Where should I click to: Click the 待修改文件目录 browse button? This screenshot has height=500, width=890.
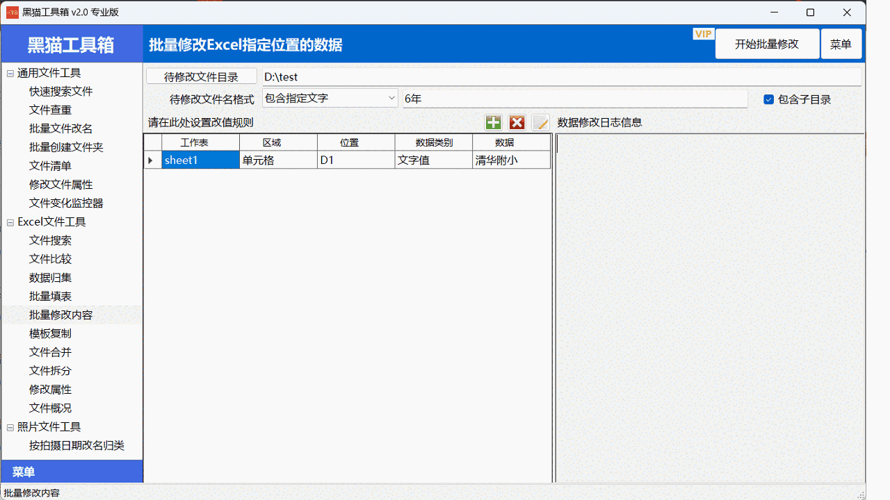(x=201, y=76)
